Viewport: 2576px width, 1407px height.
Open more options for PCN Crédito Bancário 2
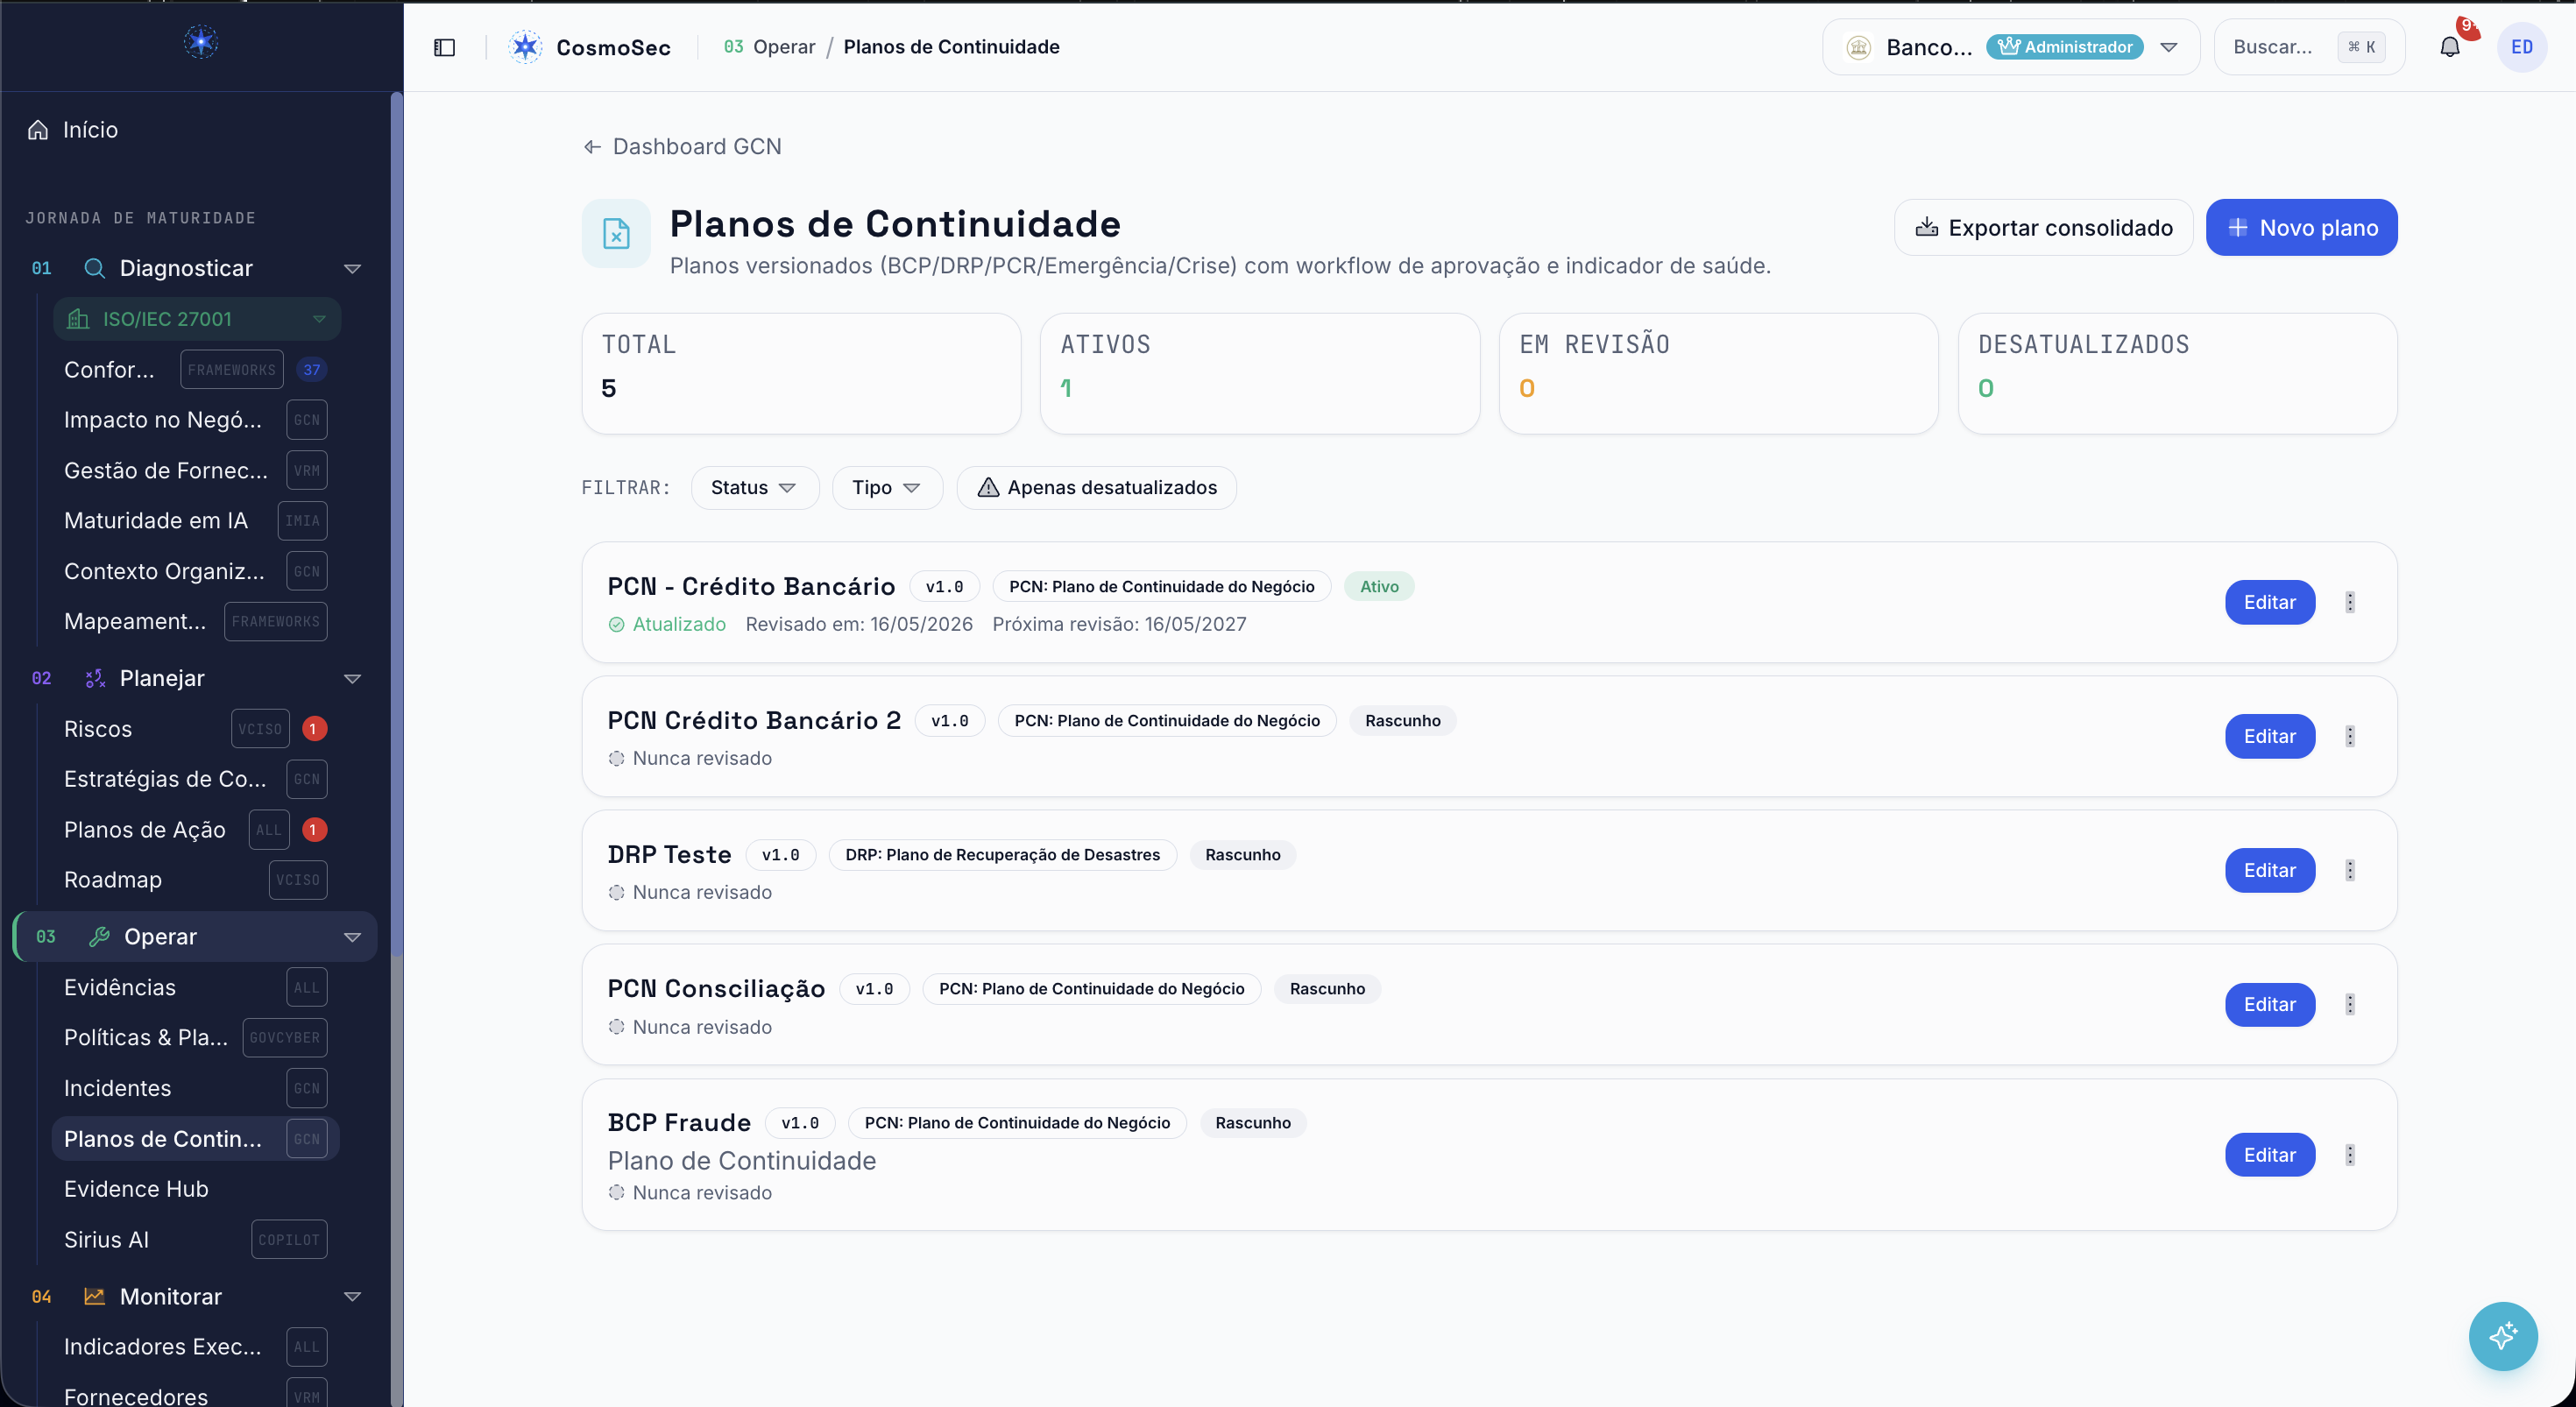(x=2350, y=736)
